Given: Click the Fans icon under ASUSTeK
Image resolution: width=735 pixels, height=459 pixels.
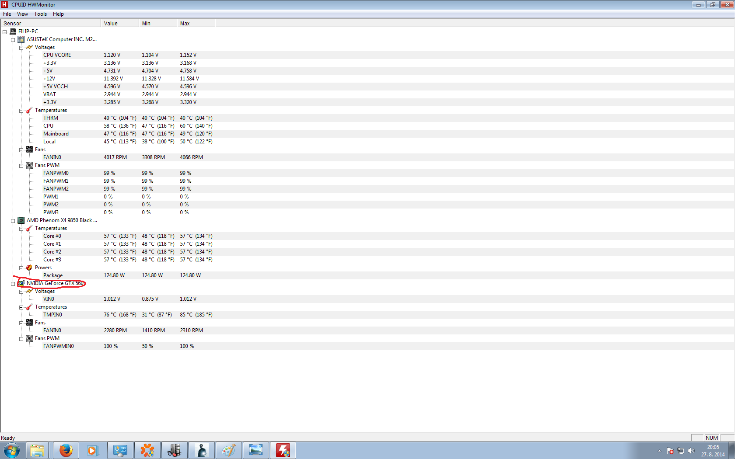Looking at the screenshot, I should pos(29,150).
